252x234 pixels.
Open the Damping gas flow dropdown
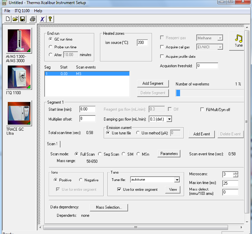click(x=169, y=119)
